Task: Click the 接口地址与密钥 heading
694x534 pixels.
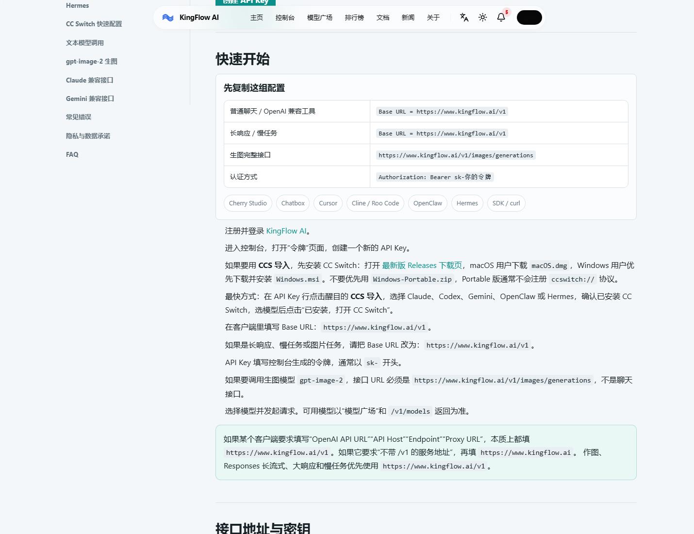Action: coord(263,528)
